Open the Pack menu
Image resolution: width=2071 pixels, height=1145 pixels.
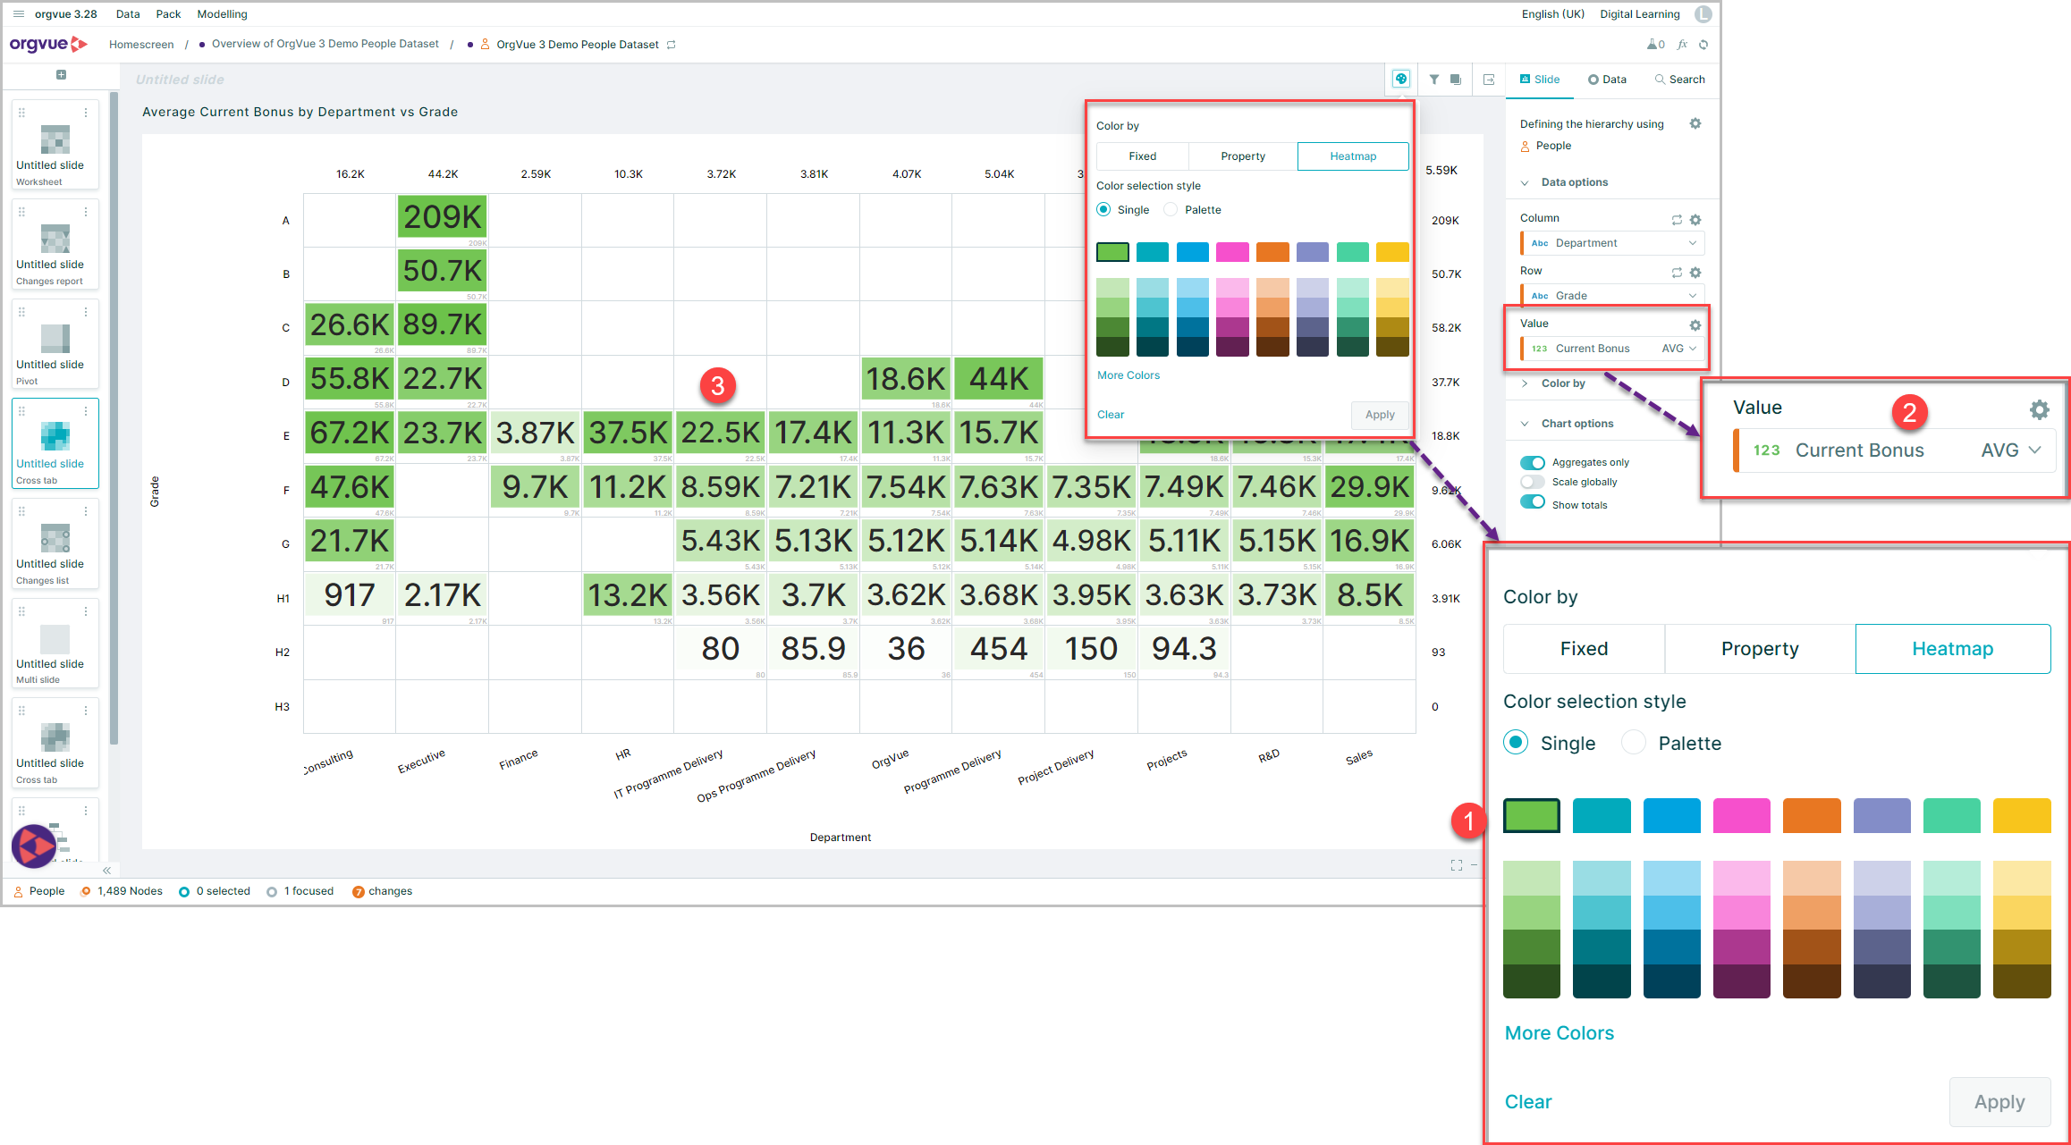pyautogui.click(x=168, y=14)
